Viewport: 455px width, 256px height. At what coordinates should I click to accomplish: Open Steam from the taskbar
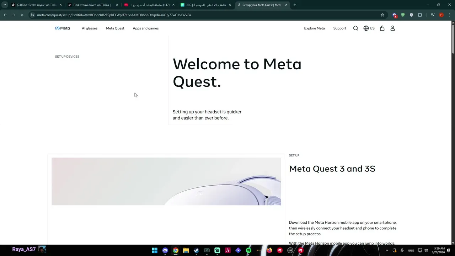(196, 250)
